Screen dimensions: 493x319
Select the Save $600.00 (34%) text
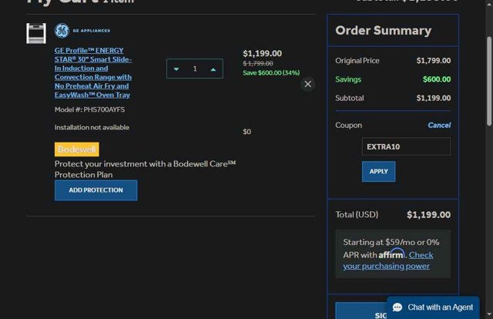[271, 72]
